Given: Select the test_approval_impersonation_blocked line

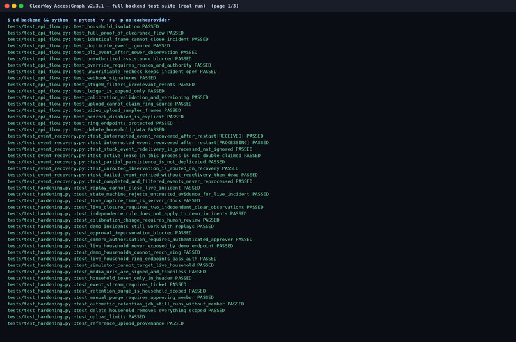Looking at the screenshot, I should 100,232.
